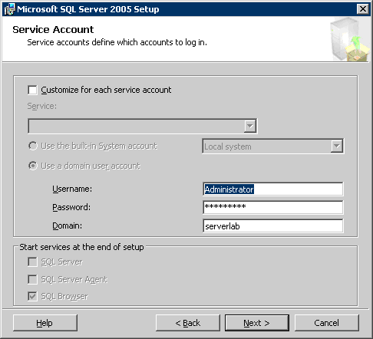Check the SQL Server startup checkbox
This screenshot has height=339, width=373.
click(32, 262)
